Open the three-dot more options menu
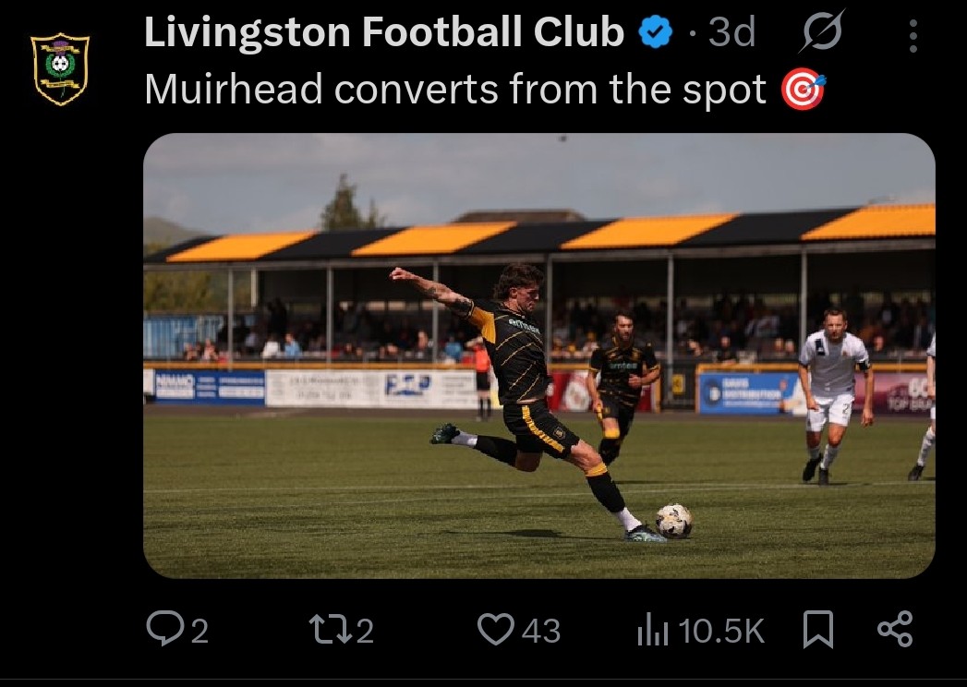 913,35
